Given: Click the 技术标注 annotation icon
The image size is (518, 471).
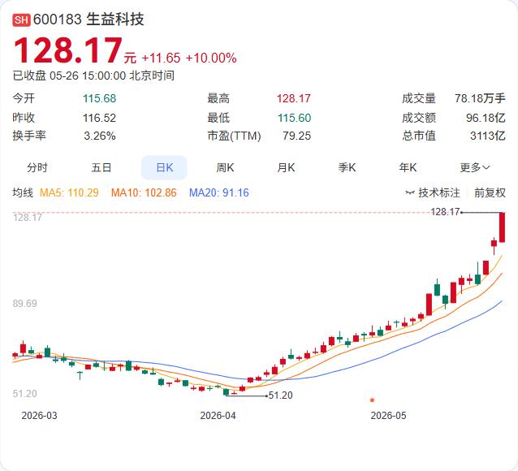Looking at the screenshot, I should [410, 192].
